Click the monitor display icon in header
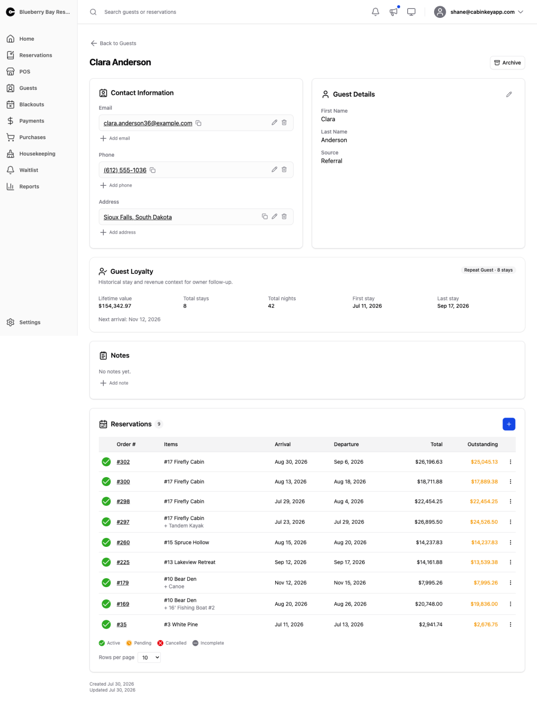The height and width of the screenshot is (708, 537). [x=411, y=12]
